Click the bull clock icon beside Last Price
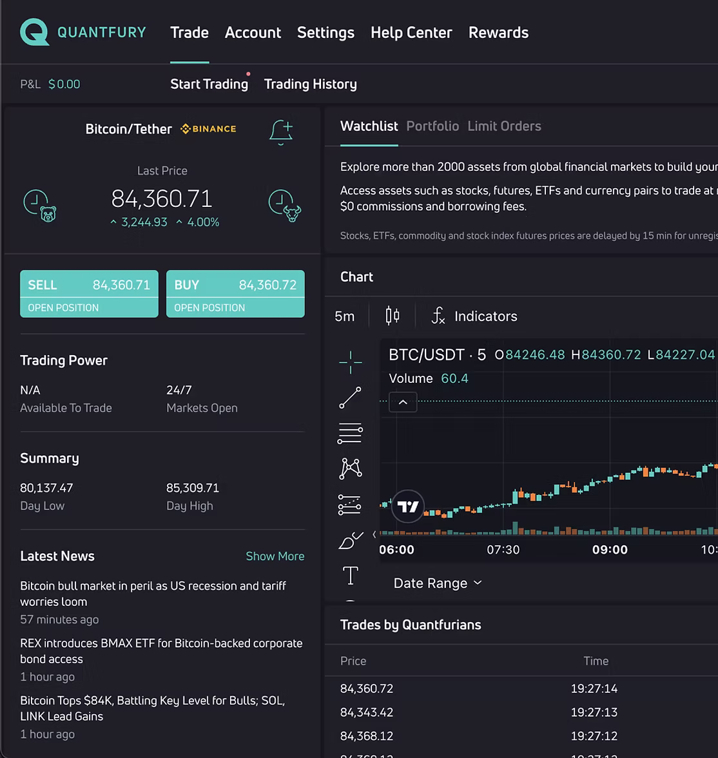The width and height of the screenshot is (718, 758). [x=285, y=206]
